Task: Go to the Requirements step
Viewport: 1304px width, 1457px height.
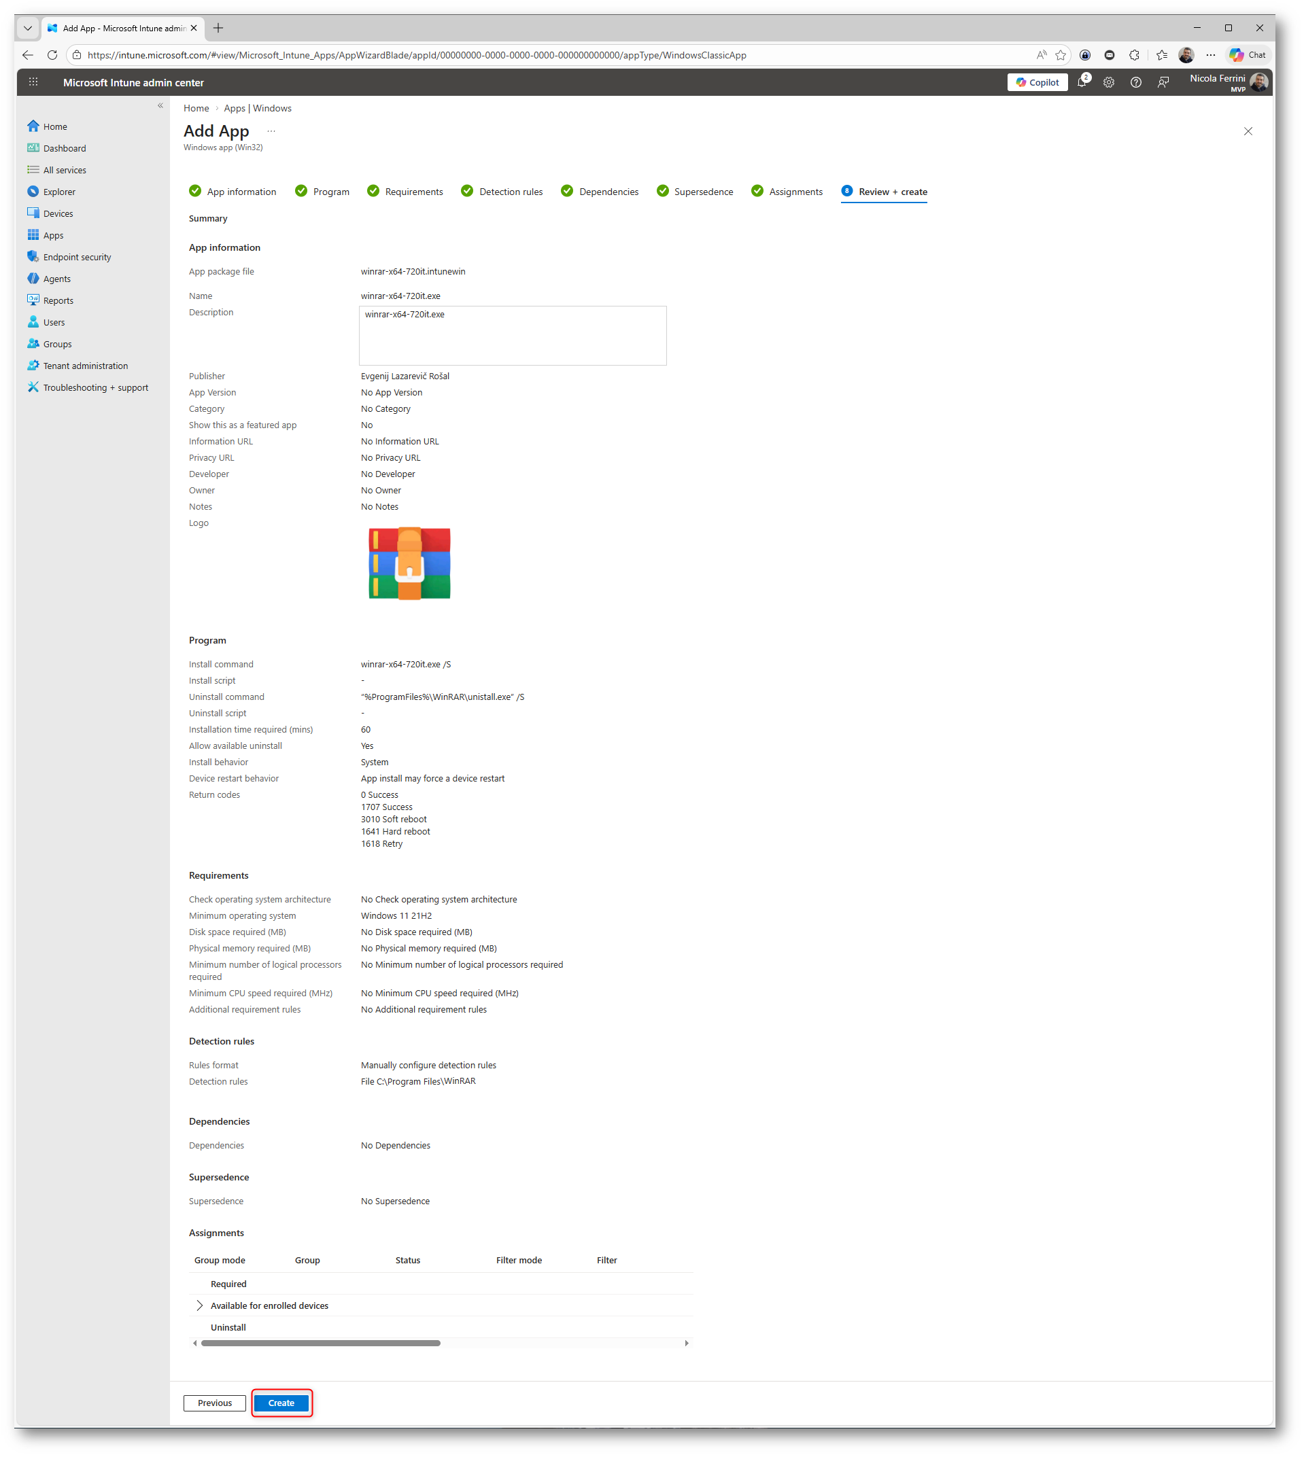Action: pos(405,192)
